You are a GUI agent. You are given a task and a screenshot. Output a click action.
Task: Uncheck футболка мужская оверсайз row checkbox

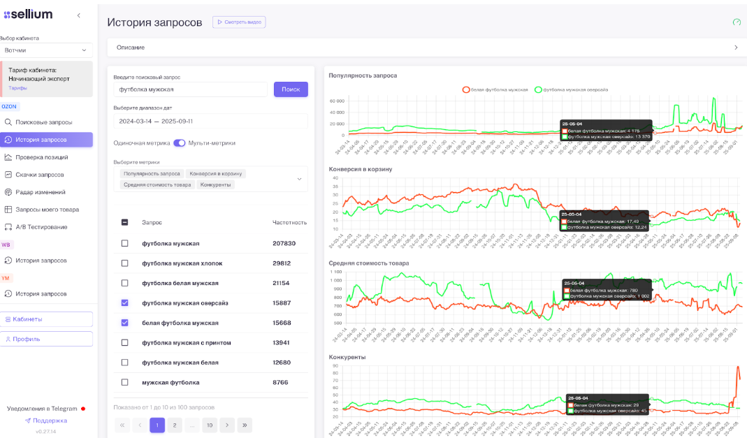pyautogui.click(x=125, y=302)
